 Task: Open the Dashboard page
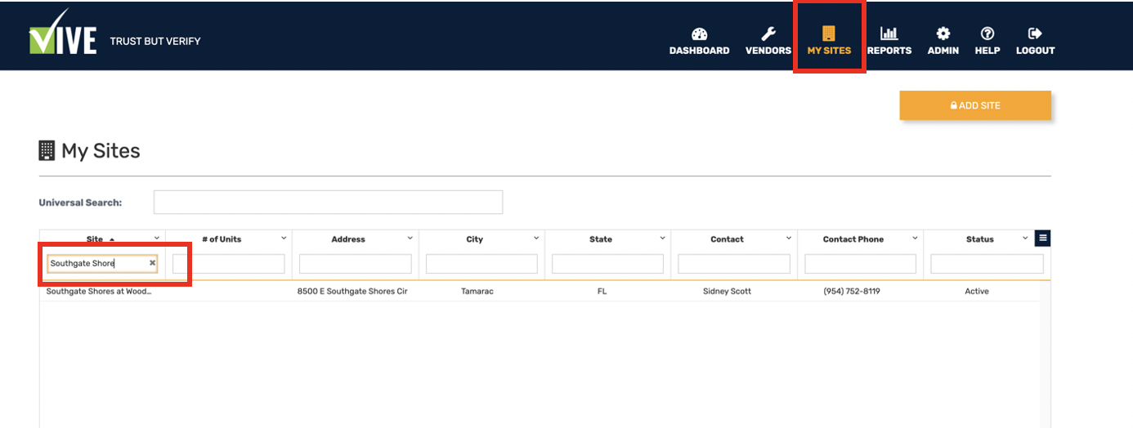click(x=699, y=42)
